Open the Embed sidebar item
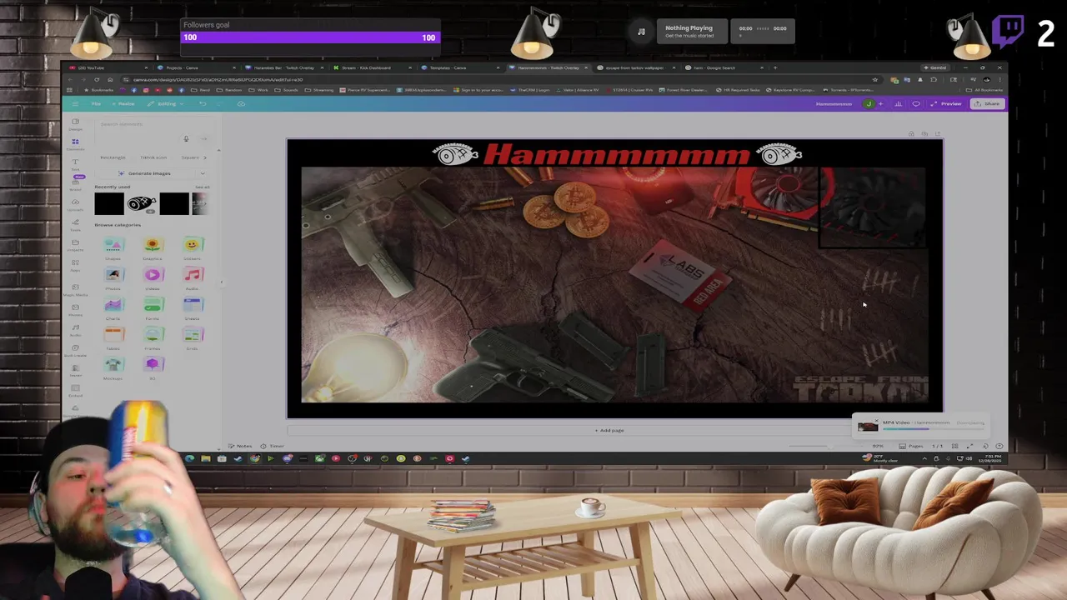 point(75,391)
